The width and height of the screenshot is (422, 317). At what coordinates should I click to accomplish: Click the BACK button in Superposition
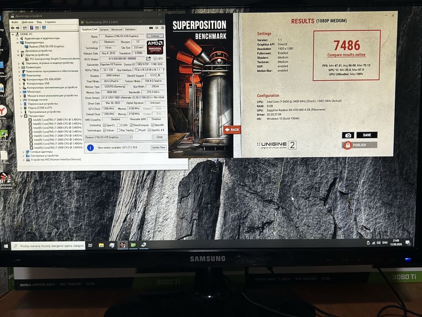tap(232, 130)
